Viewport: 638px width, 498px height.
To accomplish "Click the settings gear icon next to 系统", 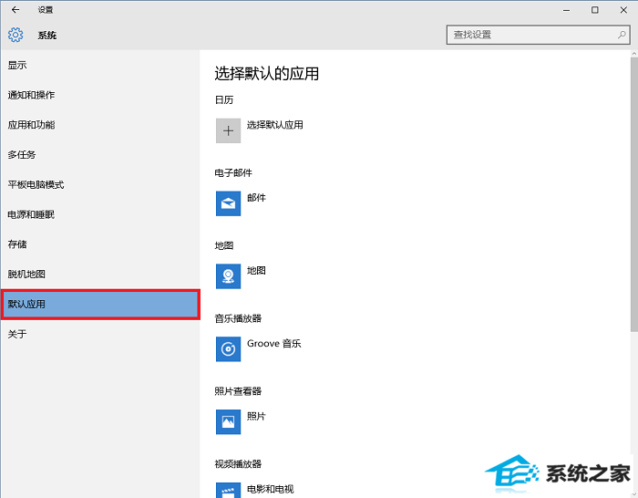I will (x=15, y=35).
